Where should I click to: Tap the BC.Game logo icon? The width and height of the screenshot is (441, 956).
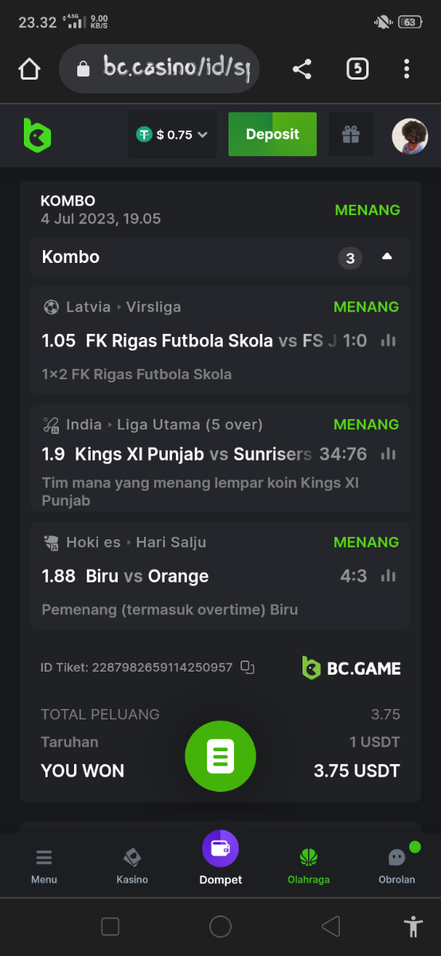pos(37,135)
